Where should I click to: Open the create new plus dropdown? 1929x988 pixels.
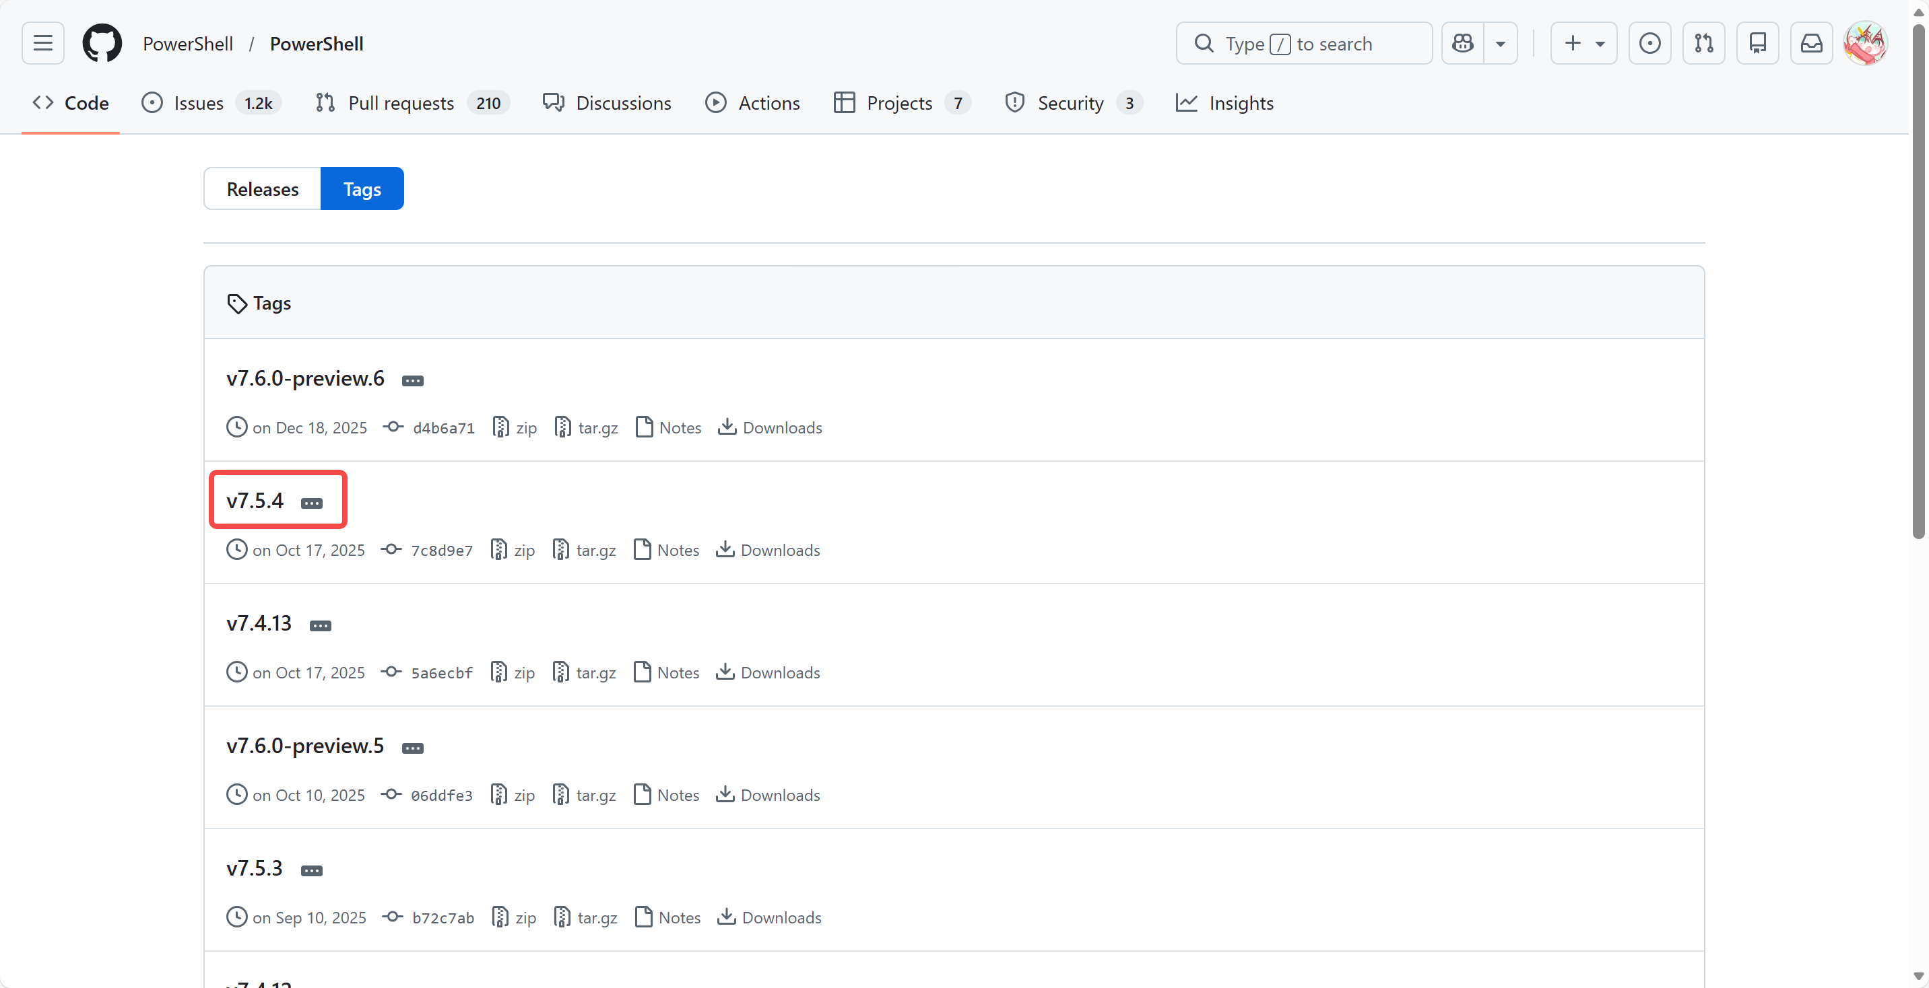point(1583,44)
